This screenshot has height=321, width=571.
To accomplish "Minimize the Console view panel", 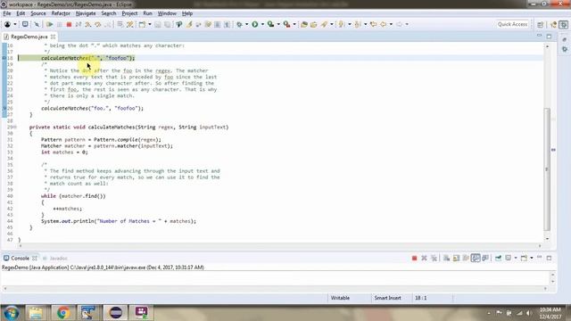I will click(x=539, y=258).
